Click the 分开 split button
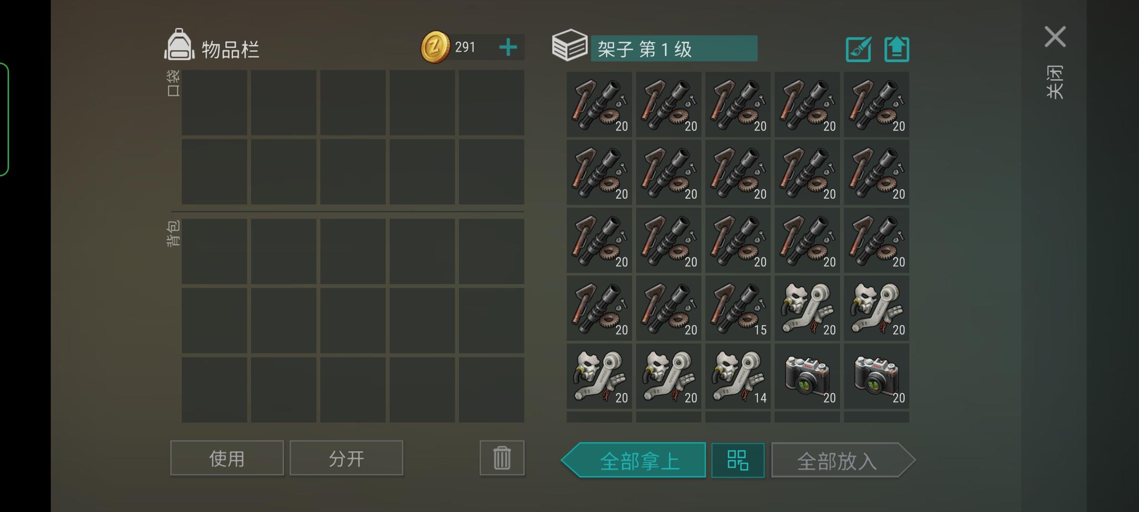1139x512 pixels. [x=346, y=458]
